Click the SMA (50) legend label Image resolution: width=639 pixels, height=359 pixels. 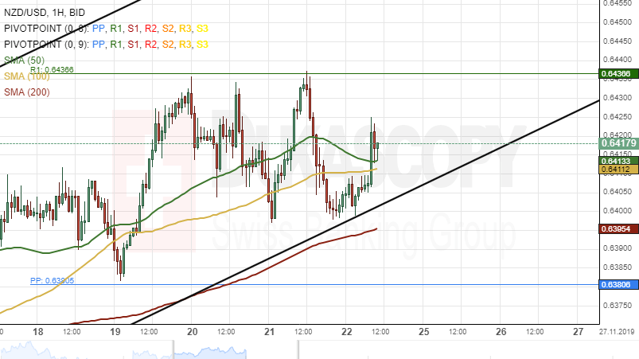24,60
